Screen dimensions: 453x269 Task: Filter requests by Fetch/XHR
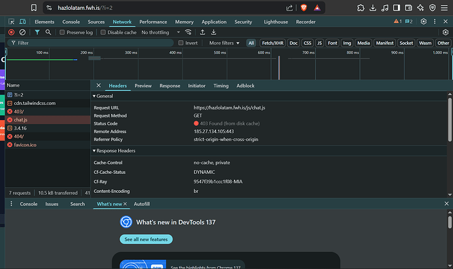272,43
